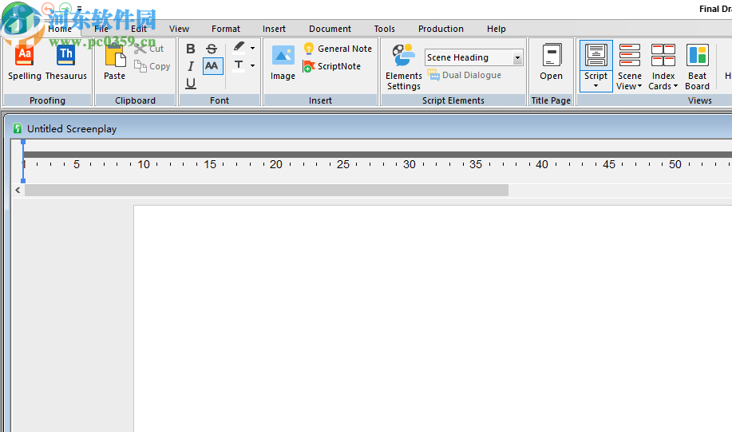Screen dimensions: 732x432
Task: Copy the selected text
Action: (x=152, y=66)
